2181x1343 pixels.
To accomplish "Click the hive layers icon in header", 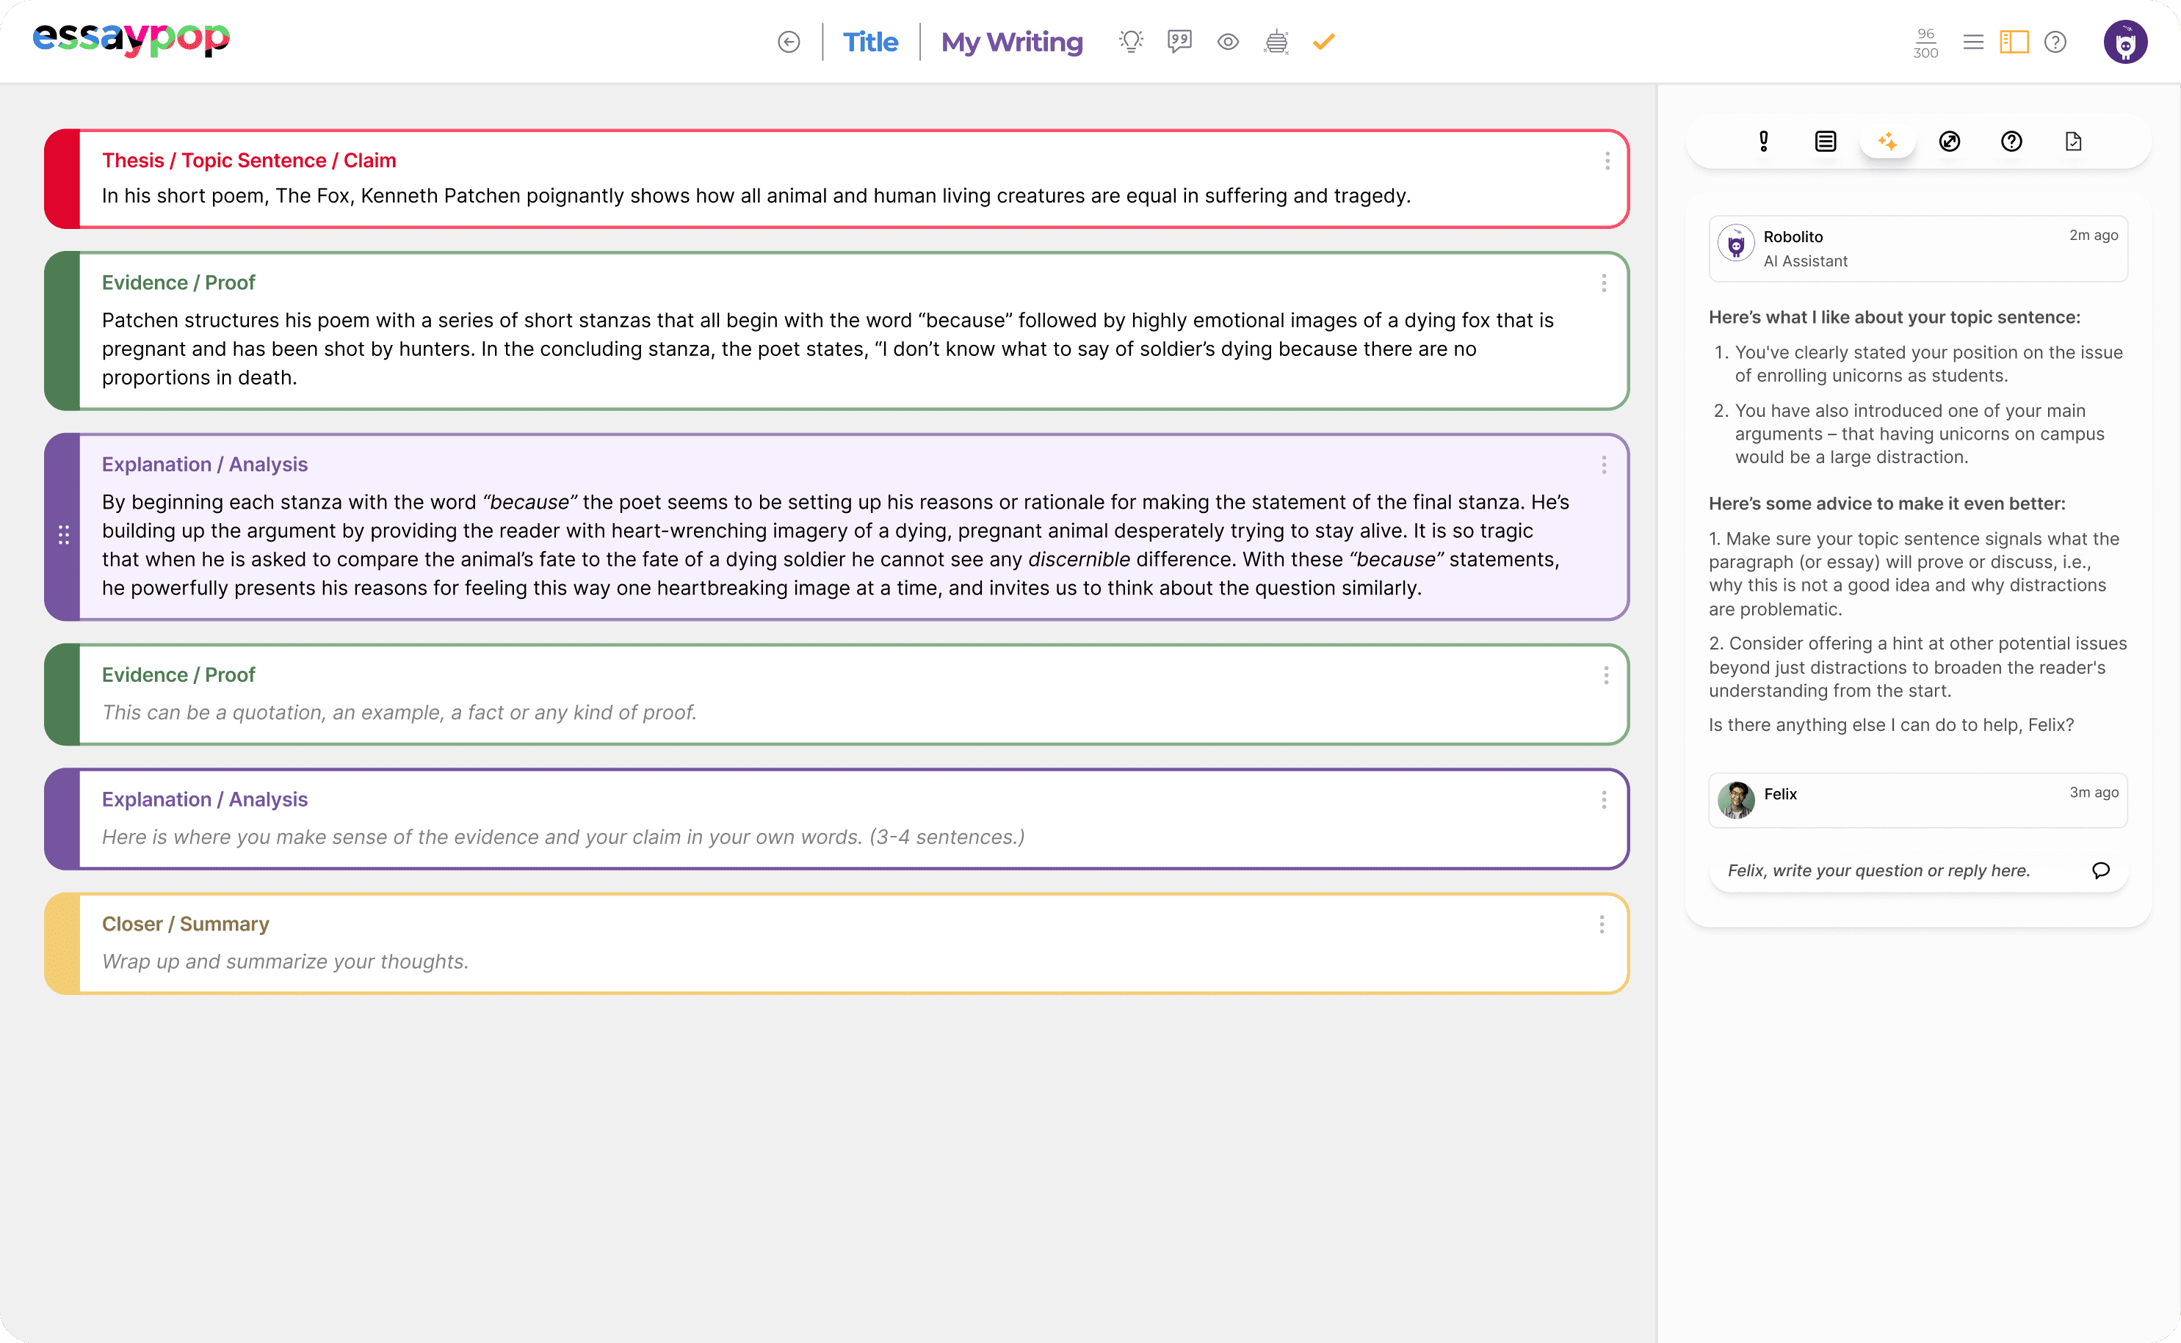I will pos(1276,42).
